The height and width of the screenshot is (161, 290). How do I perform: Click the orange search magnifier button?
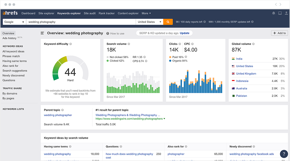(168, 22)
